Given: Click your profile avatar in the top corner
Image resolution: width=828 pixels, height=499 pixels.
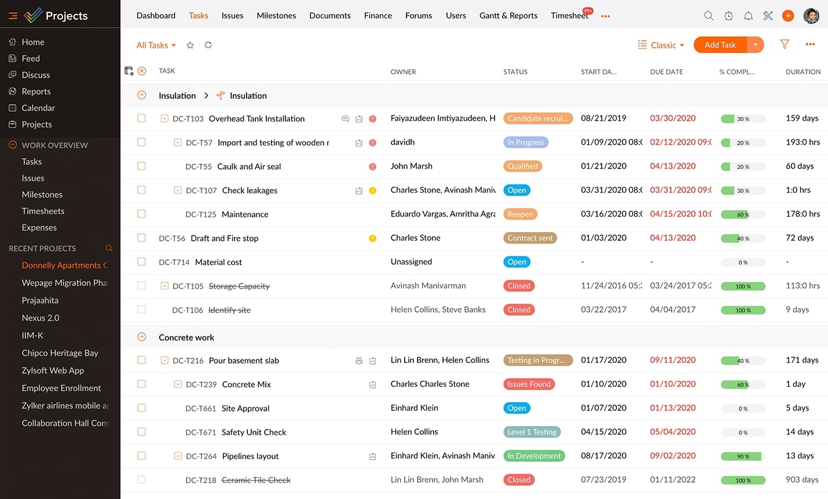Looking at the screenshot, I should 812,16.
